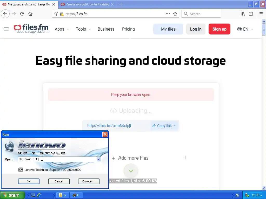Open the Firefox library icon
The image size is (266, 199).
[243, 14]
